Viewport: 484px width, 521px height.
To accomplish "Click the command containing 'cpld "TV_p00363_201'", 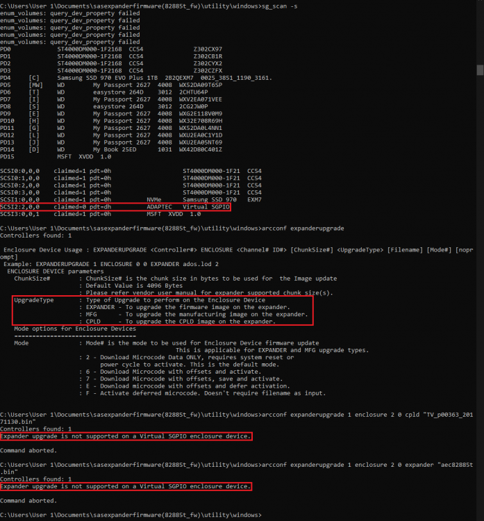I will click(x=367, y=415).
